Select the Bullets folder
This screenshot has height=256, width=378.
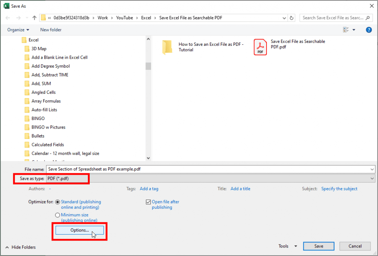[34, 136]
